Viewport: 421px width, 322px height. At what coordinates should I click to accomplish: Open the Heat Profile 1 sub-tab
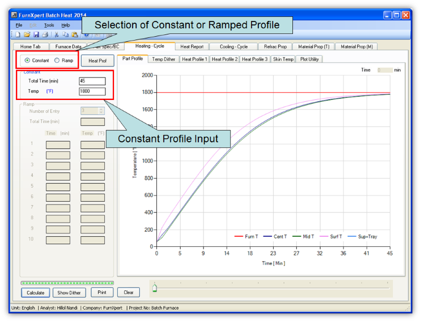pos(194,59)
